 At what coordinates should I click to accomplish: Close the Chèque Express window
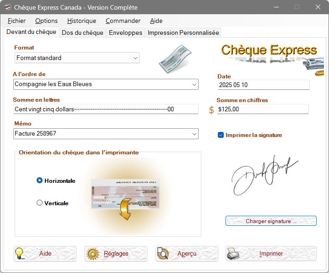[x=318, y=7]
